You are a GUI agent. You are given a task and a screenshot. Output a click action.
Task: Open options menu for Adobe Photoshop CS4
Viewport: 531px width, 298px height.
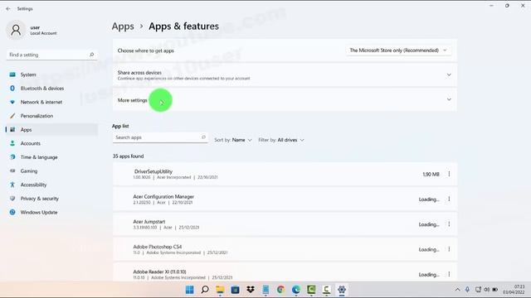(x=449, y=249)
